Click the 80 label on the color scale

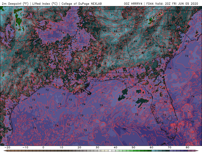tap(188, 147)
